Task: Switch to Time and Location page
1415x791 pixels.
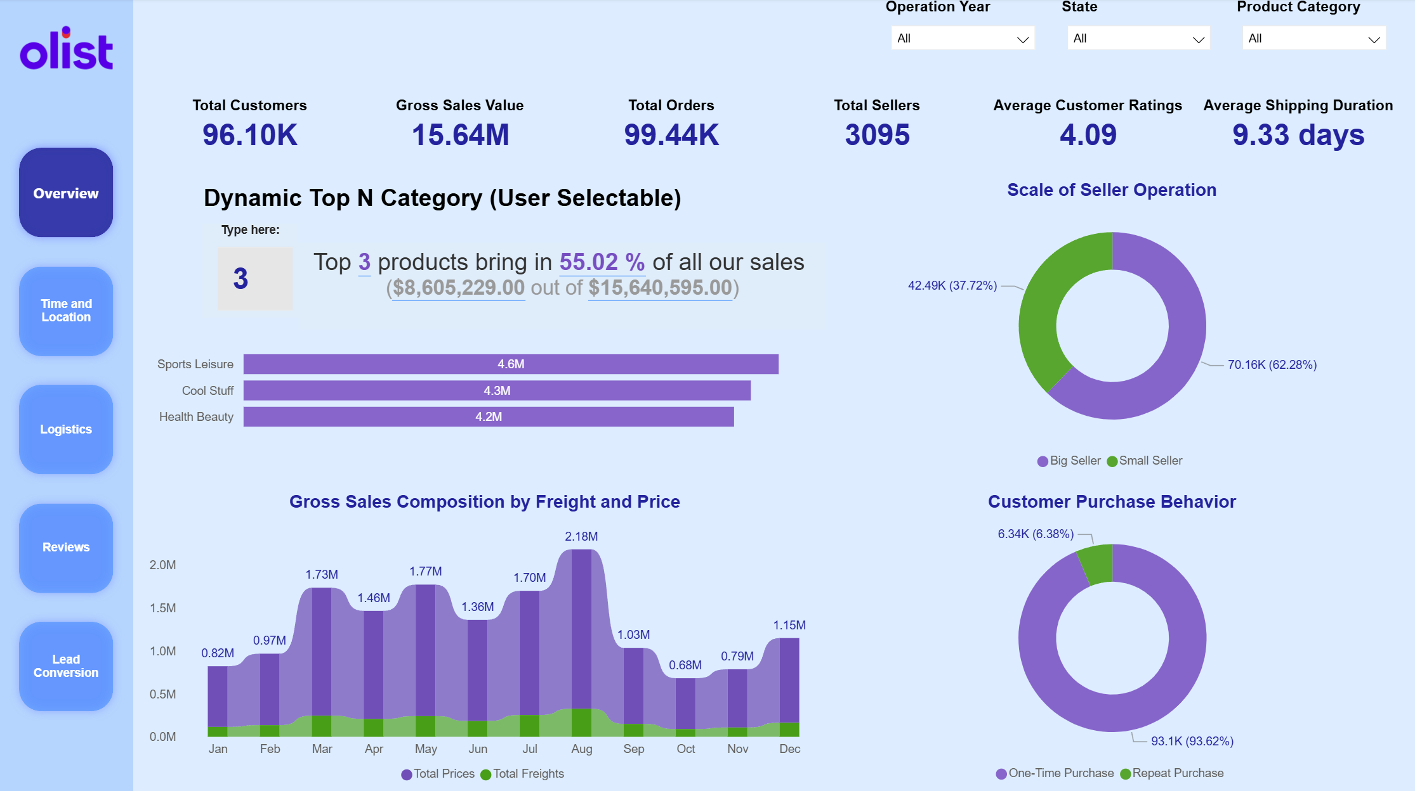Action: click(x=66, y=311)
